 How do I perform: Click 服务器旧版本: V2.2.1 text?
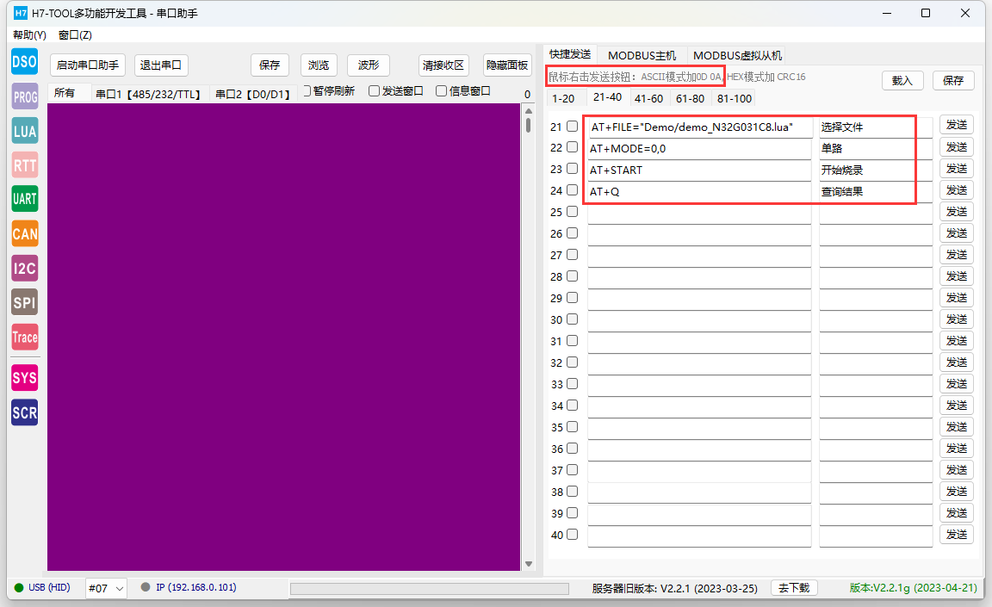[674, 589]
